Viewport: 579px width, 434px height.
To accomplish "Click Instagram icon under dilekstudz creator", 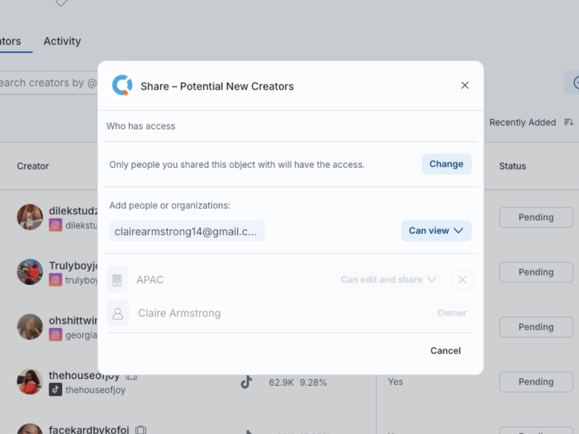I will 56,225.
